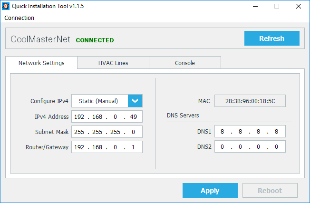Screen dimensions: 310x203
Task: Click the Router/Gateway last octet 1
Action: (x=133, y=147)
